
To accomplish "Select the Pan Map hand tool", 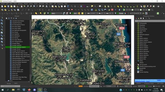I will 21,6.
